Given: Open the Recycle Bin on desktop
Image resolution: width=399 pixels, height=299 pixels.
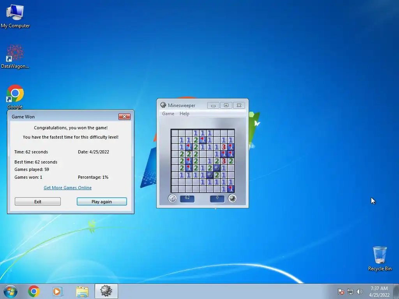Looking at the screenshot, I should 380,259.
